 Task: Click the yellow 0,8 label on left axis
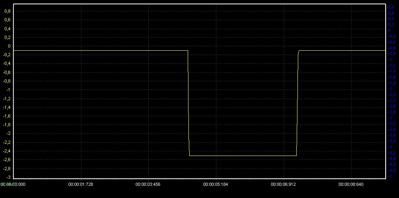point(7,11)
